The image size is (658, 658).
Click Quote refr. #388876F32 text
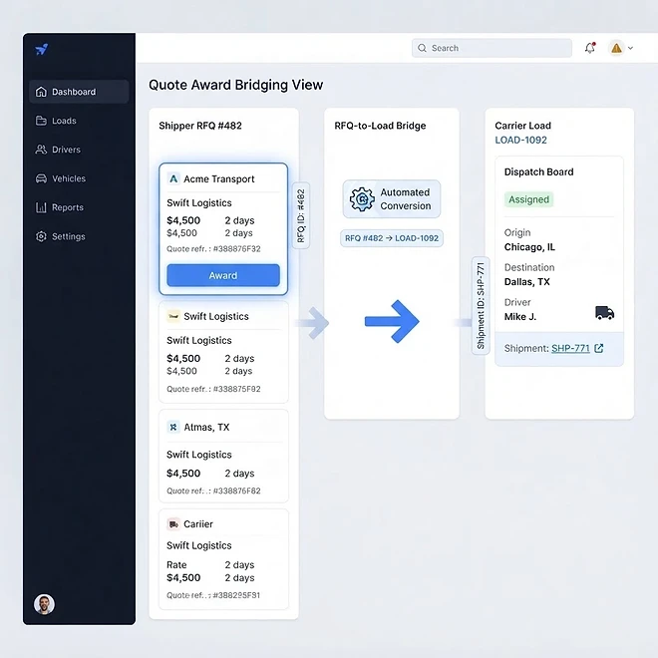(x=213, y=249)
